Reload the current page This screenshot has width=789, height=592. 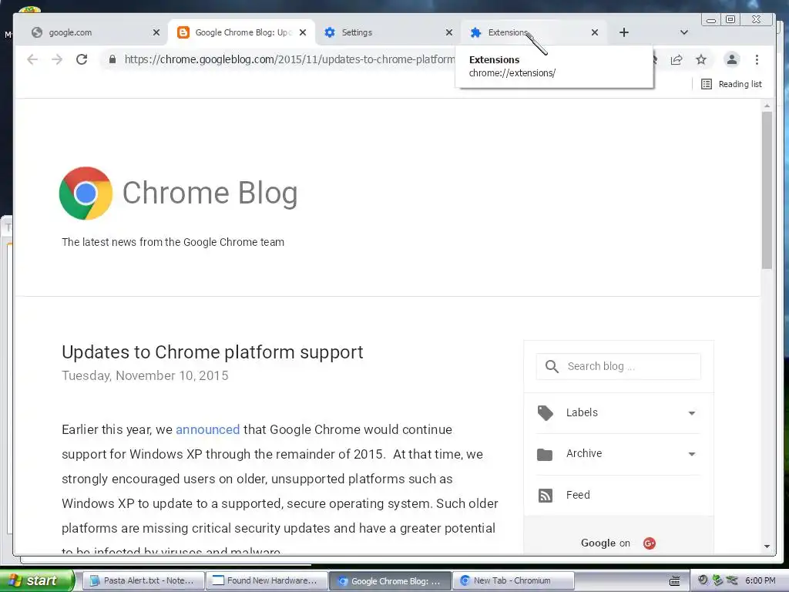coord(82,59)
